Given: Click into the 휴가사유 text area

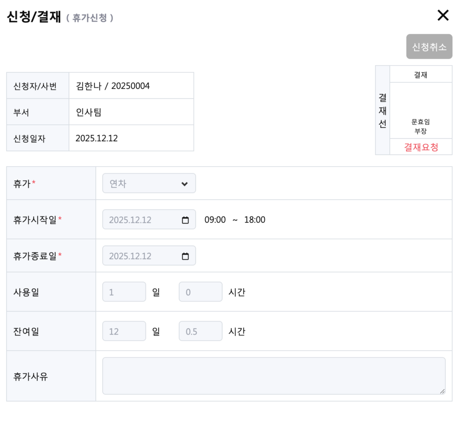Looking at the screenshot, I should tap(274, 376).
